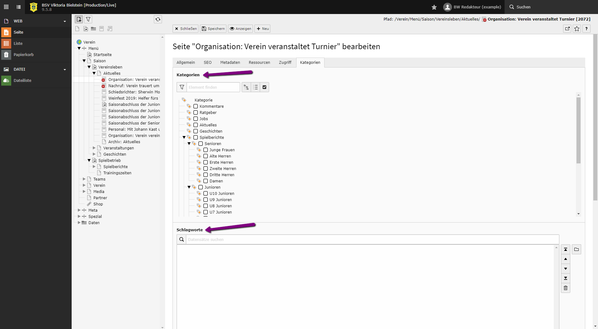Viewport: 598px width, 329px height.
Task: Tick the Erste Herren checkbox
Action: [206, 162]
